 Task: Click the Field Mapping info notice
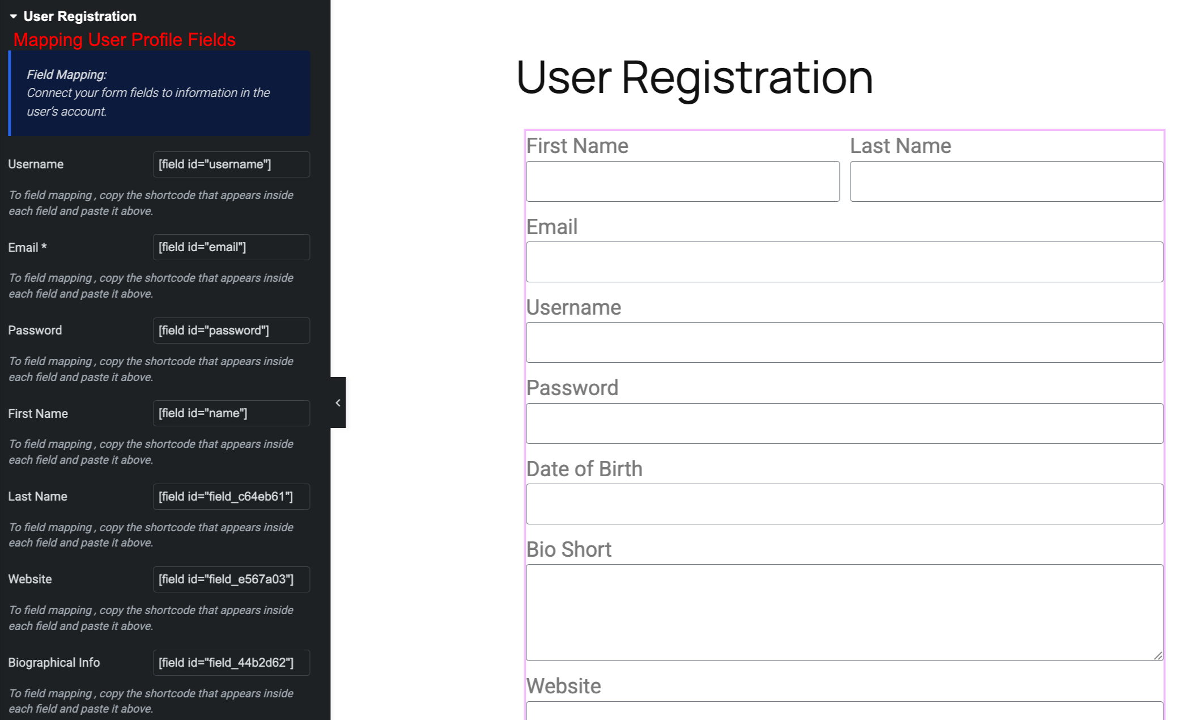(160, 93)
